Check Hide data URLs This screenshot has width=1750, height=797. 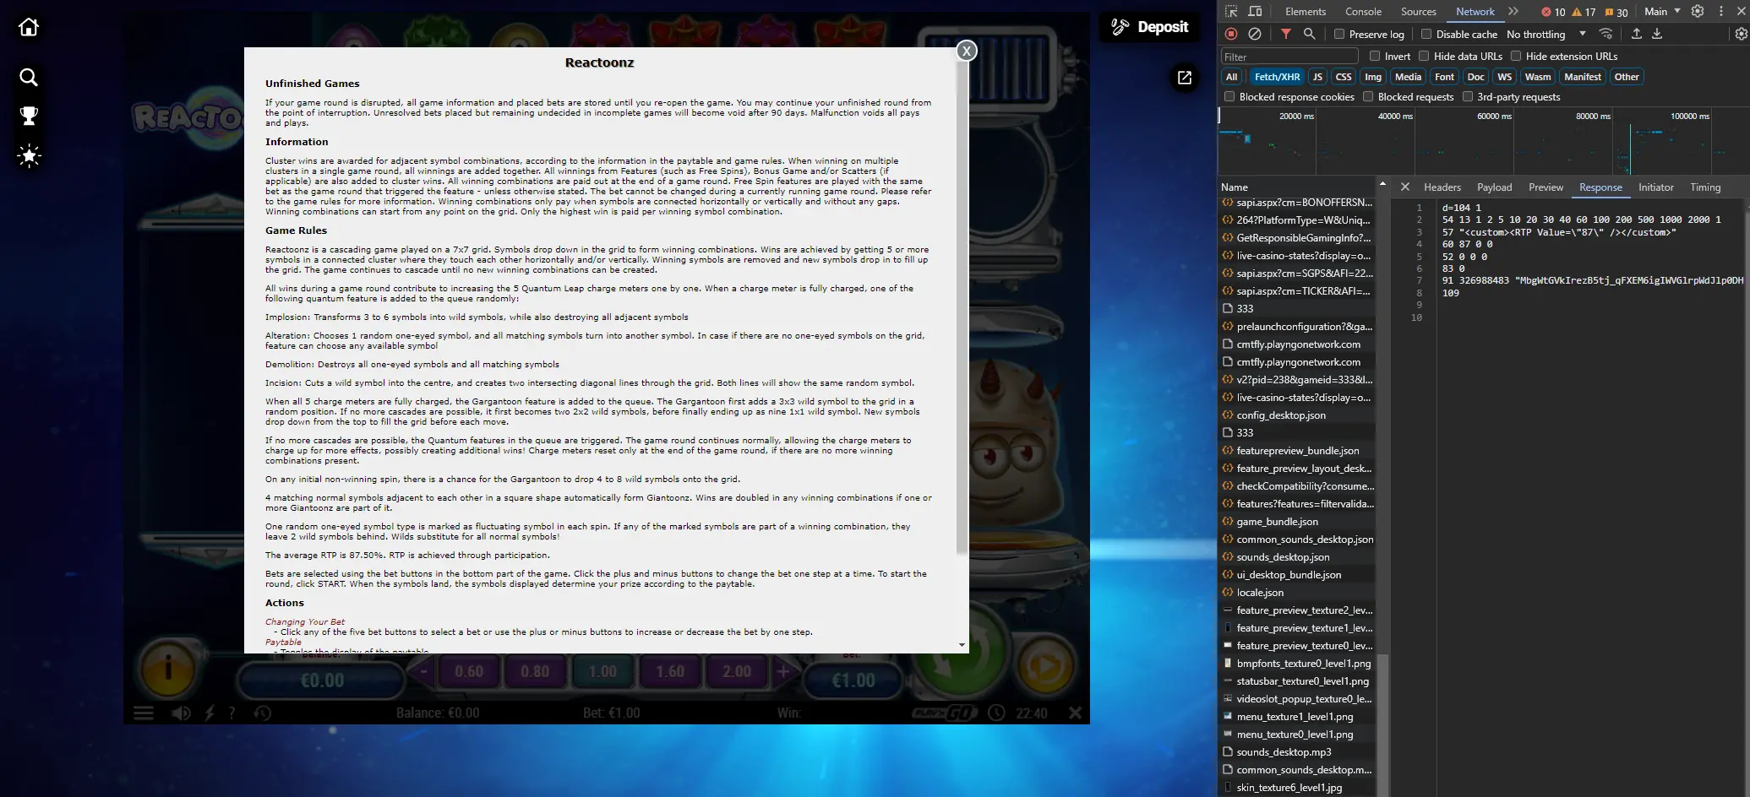(1424, 57)
